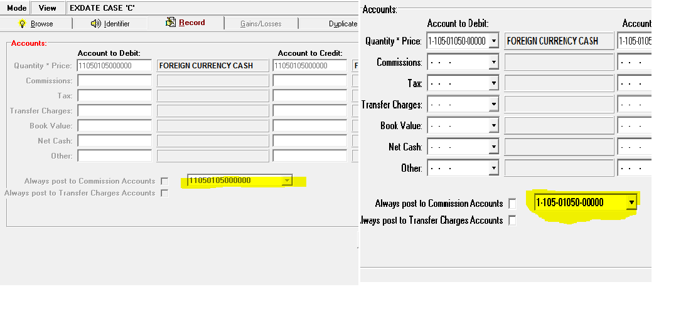Expand the highlighted 1-105-01050-00000 combo box
681x314 pixels.
pos(631,202)
